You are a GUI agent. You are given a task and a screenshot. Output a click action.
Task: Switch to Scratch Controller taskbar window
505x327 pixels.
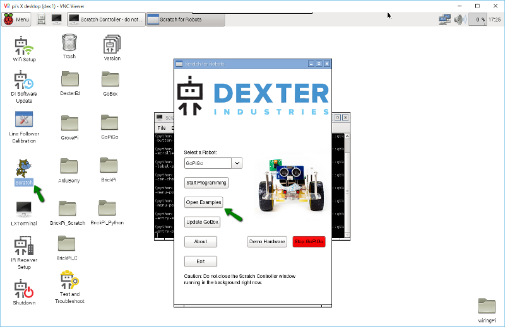pos(106,20)
